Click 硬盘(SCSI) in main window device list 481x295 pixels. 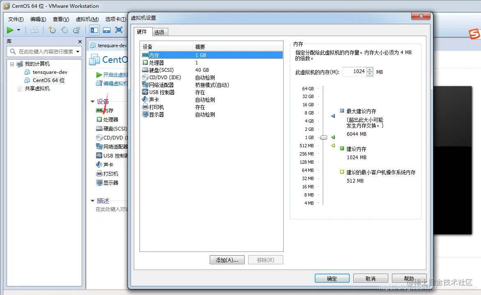pyautogui.click(x=112, y=129)
